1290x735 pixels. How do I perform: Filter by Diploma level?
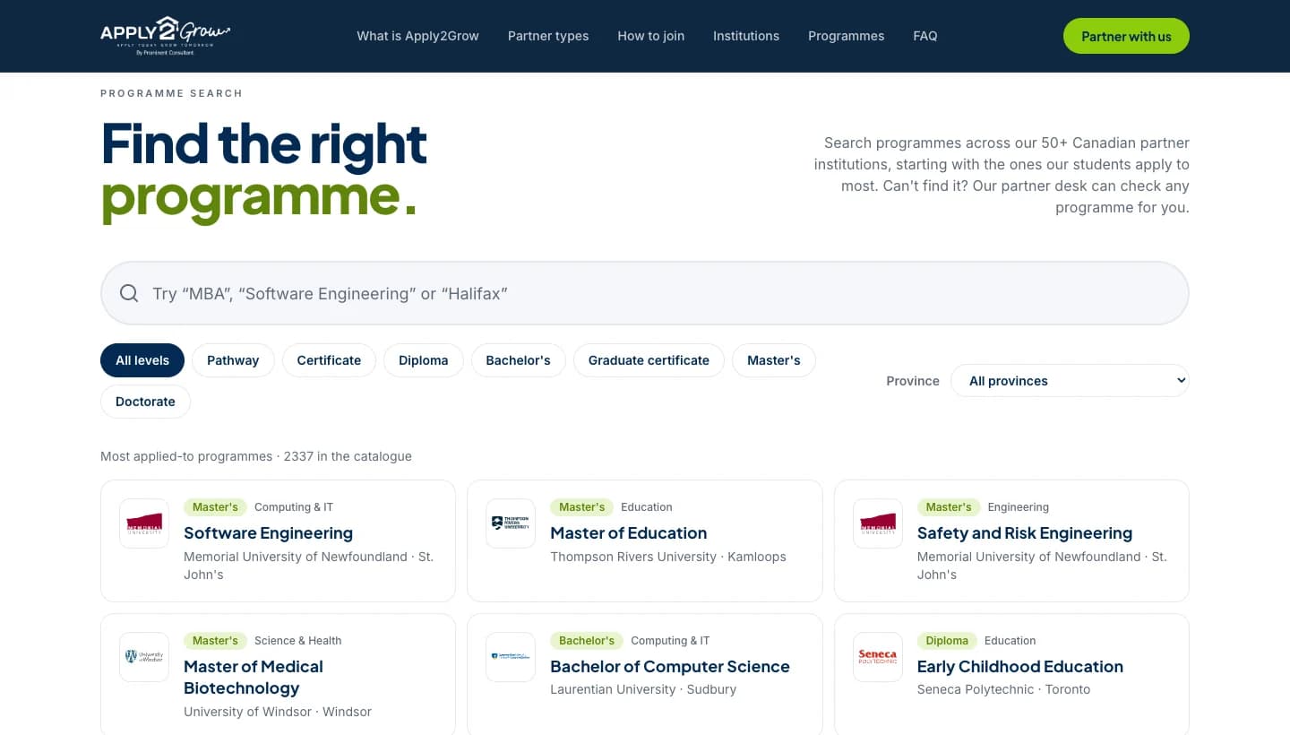(423, 360)
